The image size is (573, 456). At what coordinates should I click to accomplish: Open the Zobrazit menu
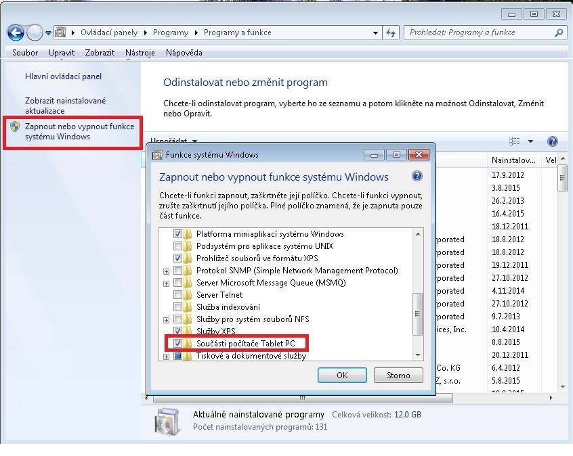click(x=100, y=53)
